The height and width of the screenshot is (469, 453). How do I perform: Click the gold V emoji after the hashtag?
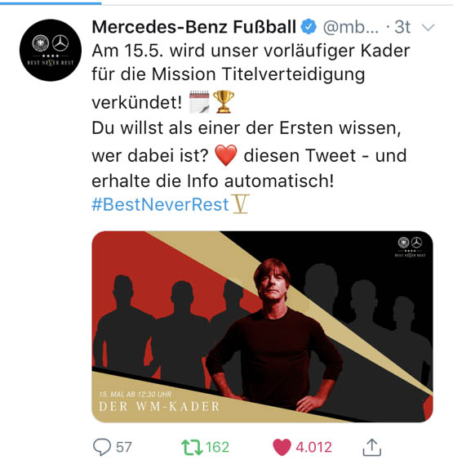[x=241, y=204]
